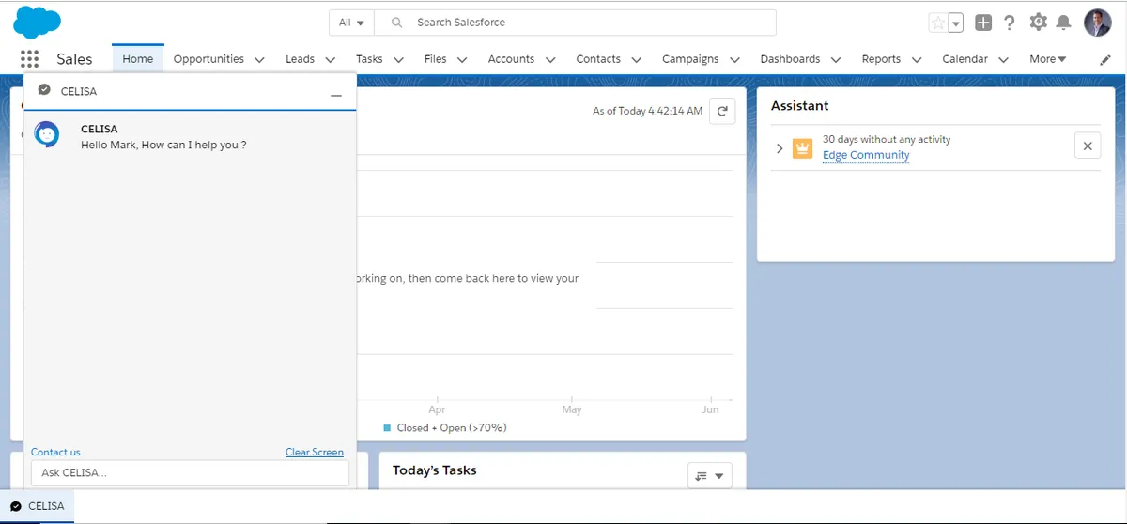Image resolution: width=1127 pixels, height=524 pixels.
Task: Open the user profile avatar
Action: click(1097, 23)
